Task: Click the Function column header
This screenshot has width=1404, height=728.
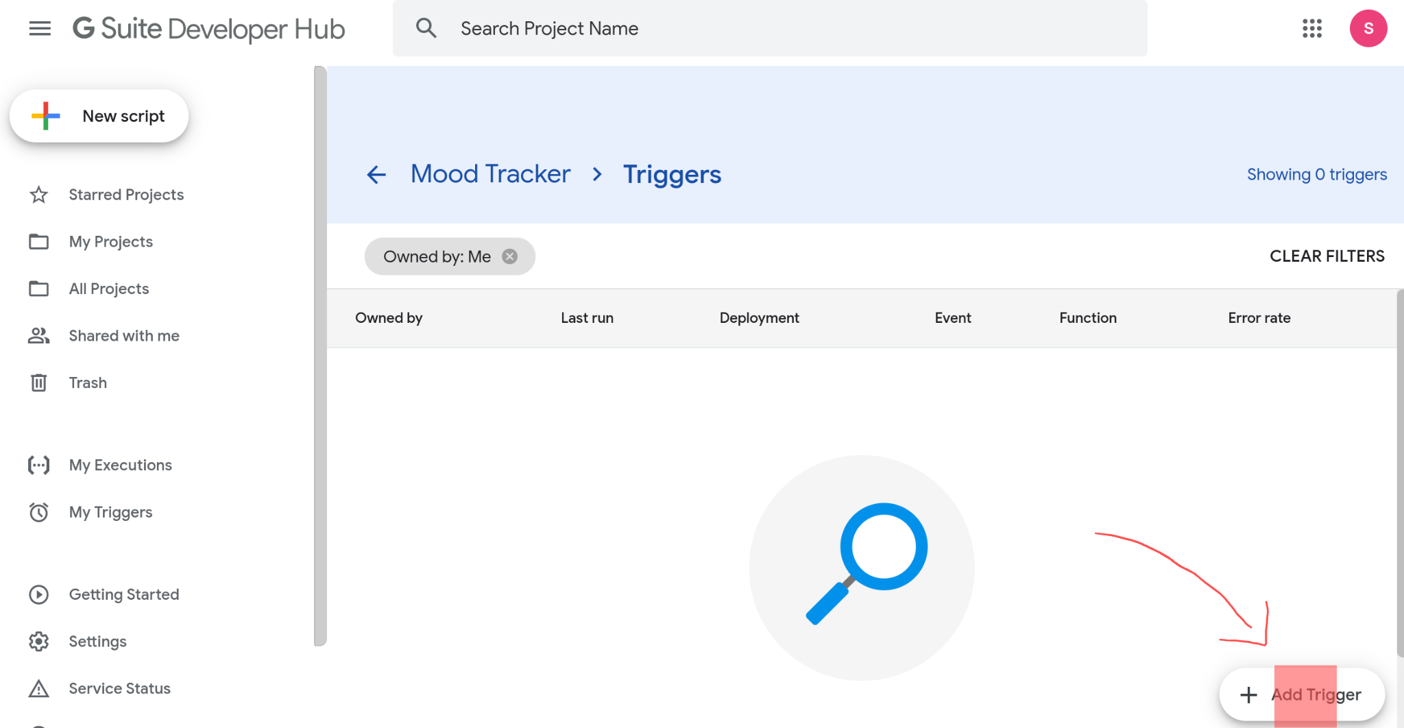Action: click(1088, 318)
